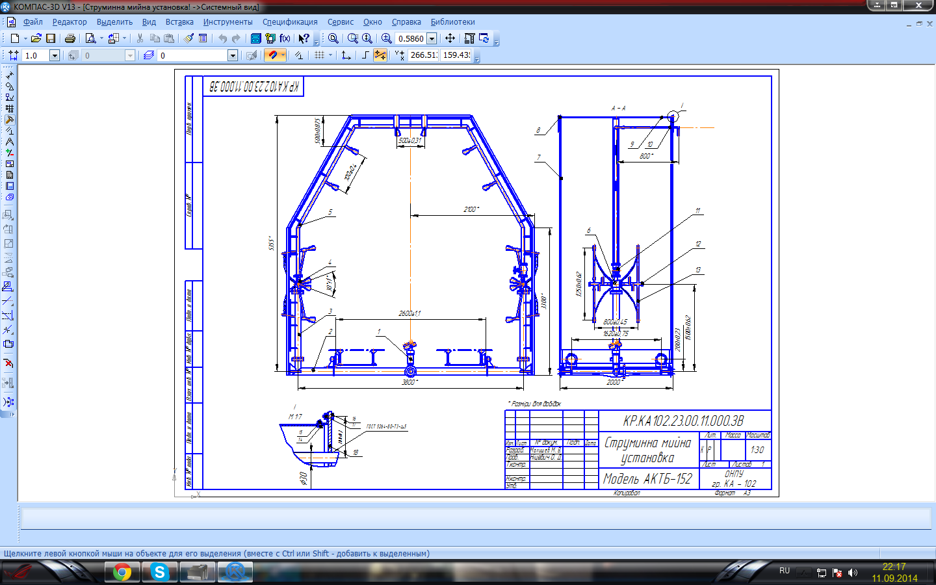Open the object properties panel
Viewport: 936px width, 585px height.
coord(203,38)
